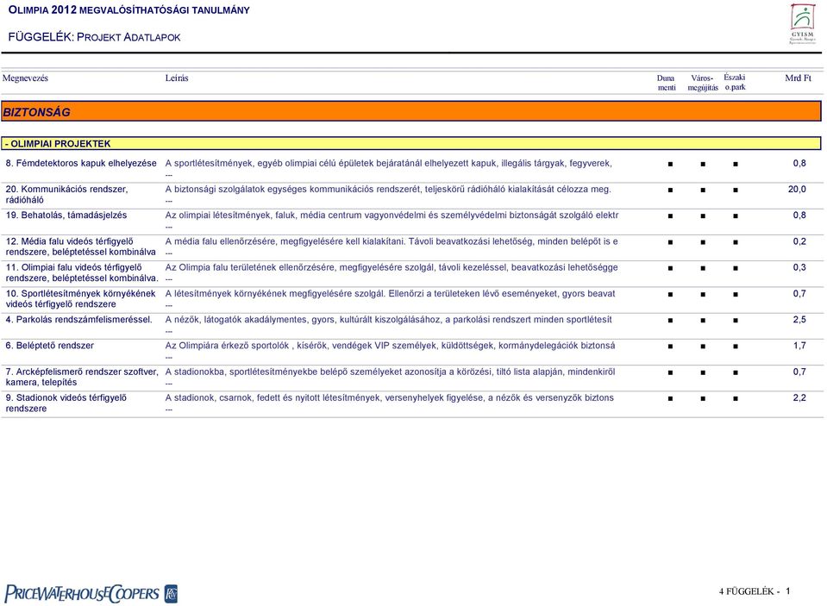Click the 0,7 value for Arcképfelismerő rendszer
827x606 pixels.
click(799, 372)
